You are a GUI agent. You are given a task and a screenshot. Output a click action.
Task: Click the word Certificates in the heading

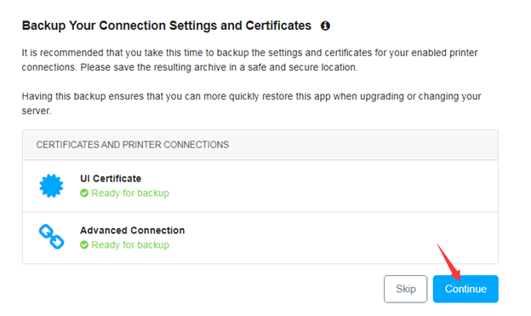(278, 26)
